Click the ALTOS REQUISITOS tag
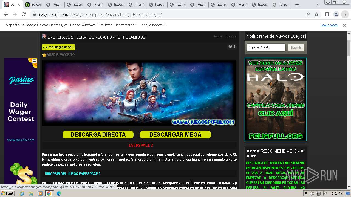 tap(58, 47)
